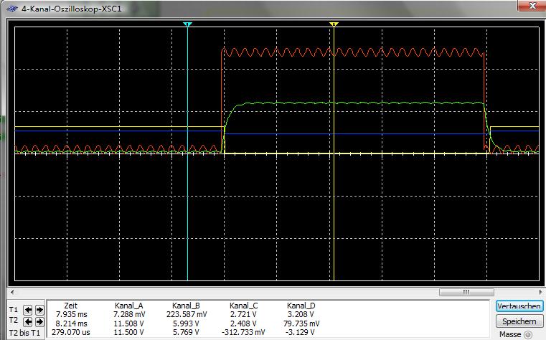Grab the cyan T1 cursor marker
This screenshot has width=546, height=340.
[187, 24]
